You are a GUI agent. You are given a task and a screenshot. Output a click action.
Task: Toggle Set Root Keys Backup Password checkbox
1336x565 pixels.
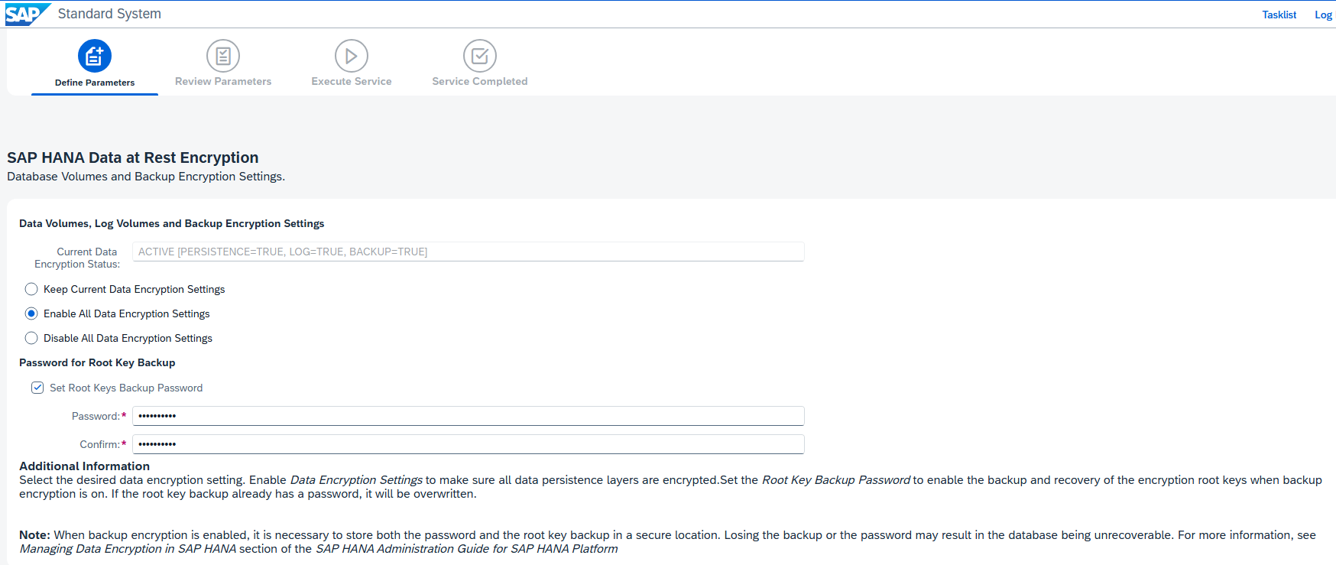(37, 388)
